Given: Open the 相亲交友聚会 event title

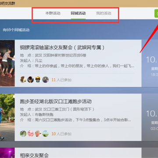Looking at the screenshot, I should (34, 155).
